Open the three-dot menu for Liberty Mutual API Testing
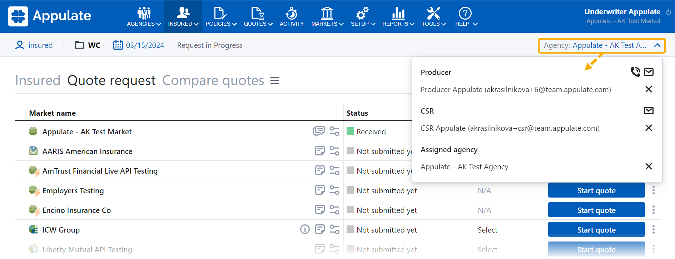This screenshot has width=675, height=259. pos(653,249)
